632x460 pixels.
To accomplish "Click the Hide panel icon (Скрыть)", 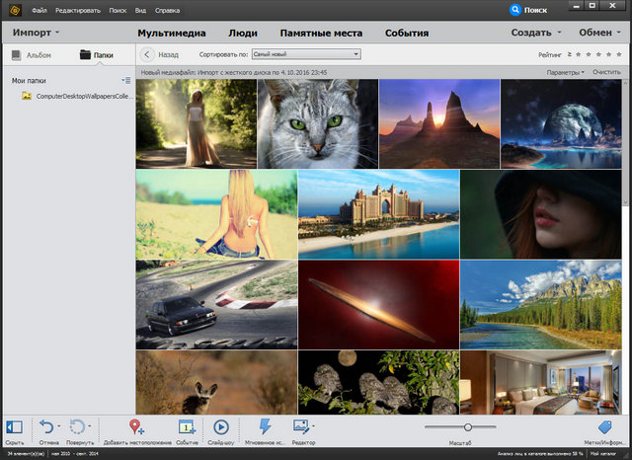I will pos(14,427).
